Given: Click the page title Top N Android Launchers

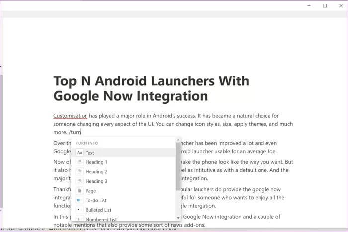Looking at the screenshot, I should [151, 88].
